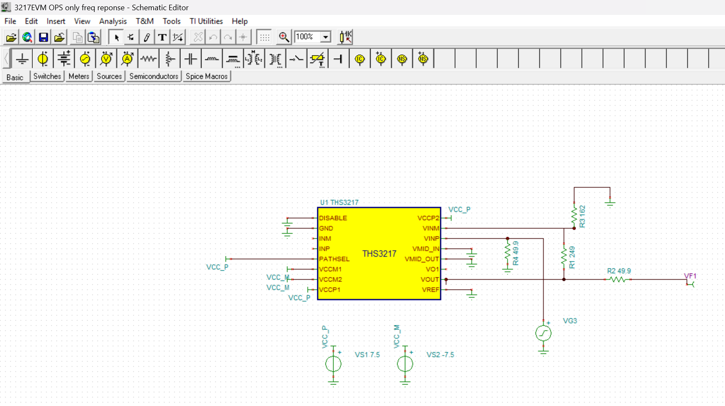This screenshot has width=725, height=406.
Task: Open the Insert menu
Action: (x=56, y=21)
